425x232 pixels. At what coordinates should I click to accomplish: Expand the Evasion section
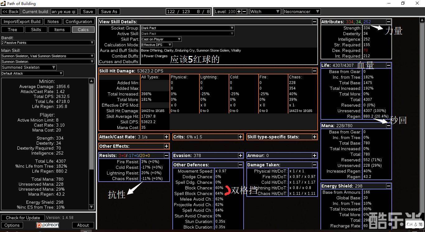(241, 155)
